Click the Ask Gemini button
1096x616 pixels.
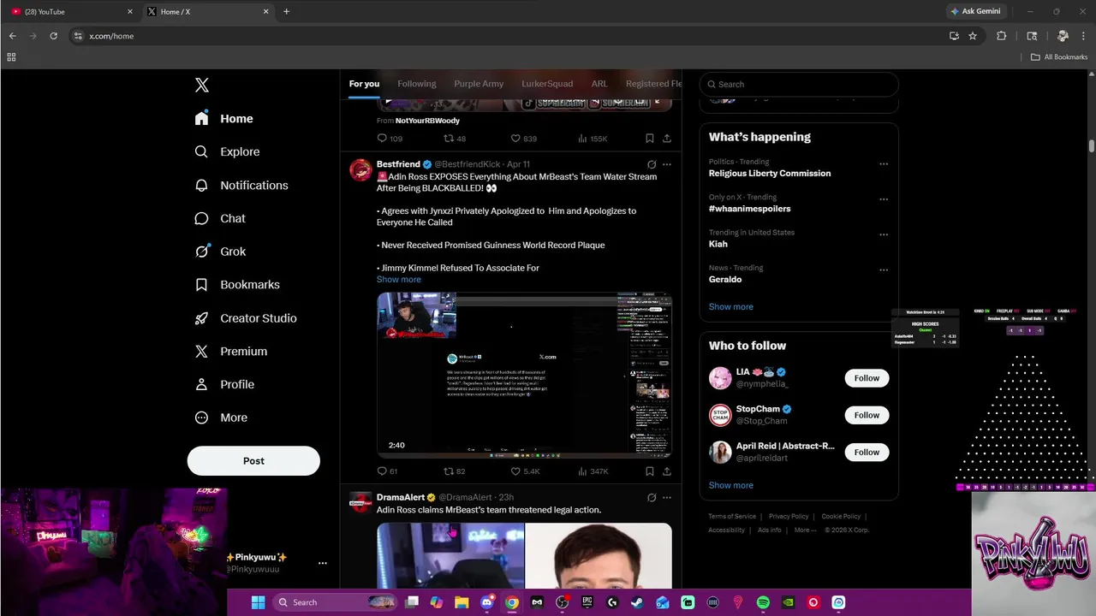(x=974, y=11)
